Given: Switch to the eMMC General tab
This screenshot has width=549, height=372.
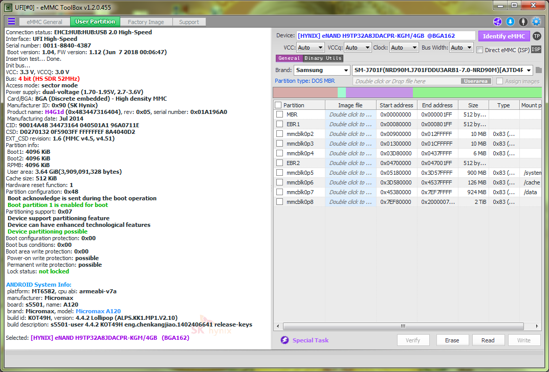Looking at the screenshot, I should [45, 21].
